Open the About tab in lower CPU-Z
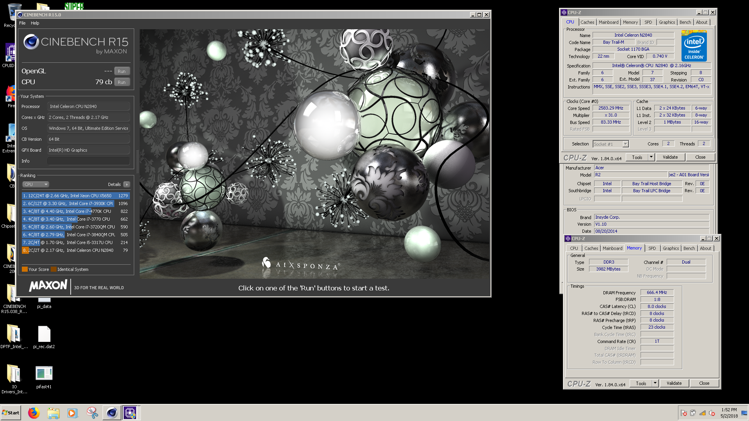Viewport: 749px width, 421px height. coord(705,248)
